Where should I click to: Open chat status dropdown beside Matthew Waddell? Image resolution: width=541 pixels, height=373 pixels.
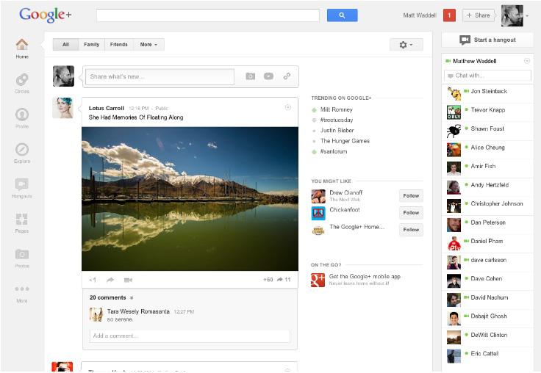[527, 61]
